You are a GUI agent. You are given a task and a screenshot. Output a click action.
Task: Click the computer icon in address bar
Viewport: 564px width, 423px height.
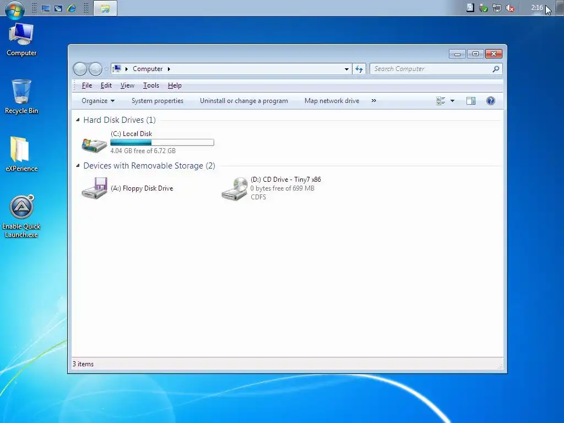[117, 68]
